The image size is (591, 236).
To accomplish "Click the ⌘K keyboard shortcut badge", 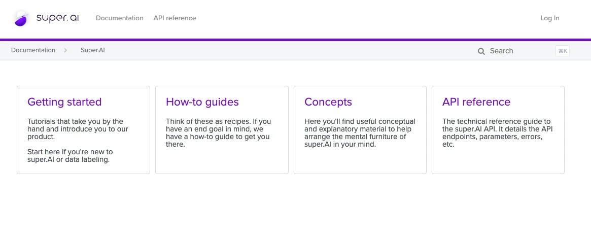I will 563,51.
